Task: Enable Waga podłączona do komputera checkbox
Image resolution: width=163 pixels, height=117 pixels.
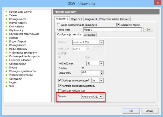Action: click(x=59, y=25)
